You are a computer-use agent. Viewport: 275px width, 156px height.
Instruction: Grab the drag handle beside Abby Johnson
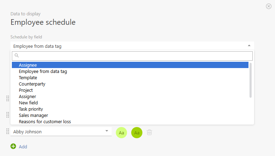click(x=8, y=132)
